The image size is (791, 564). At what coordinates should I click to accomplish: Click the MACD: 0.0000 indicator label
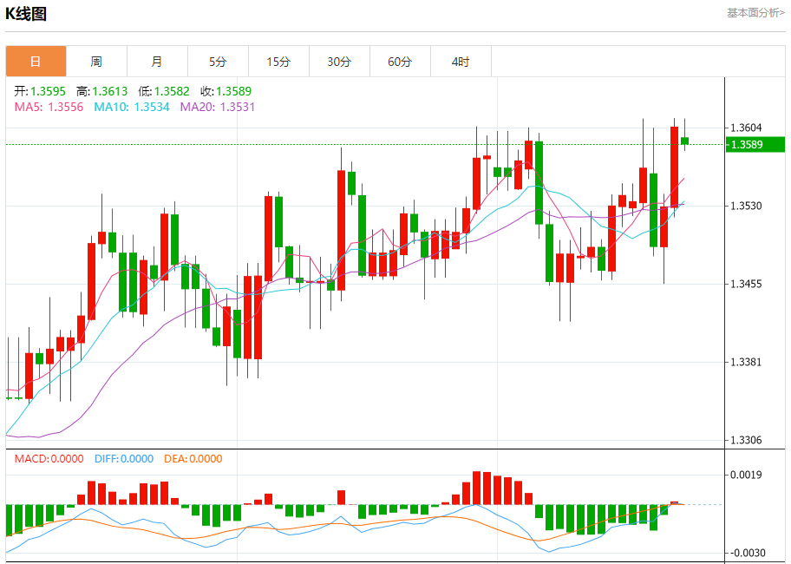pyautogui.click(x=49, y=458)
